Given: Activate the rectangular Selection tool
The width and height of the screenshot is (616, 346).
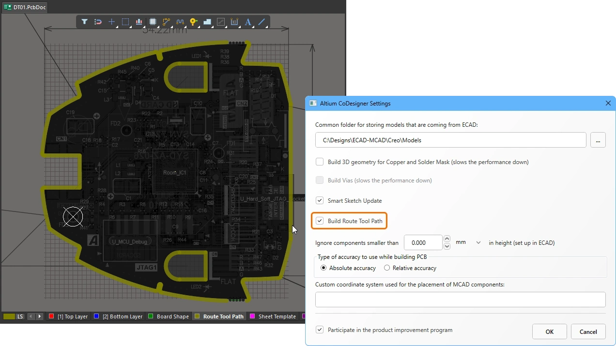Looking at the screenshot, I should pyautogui.click(x=125, y=22).
